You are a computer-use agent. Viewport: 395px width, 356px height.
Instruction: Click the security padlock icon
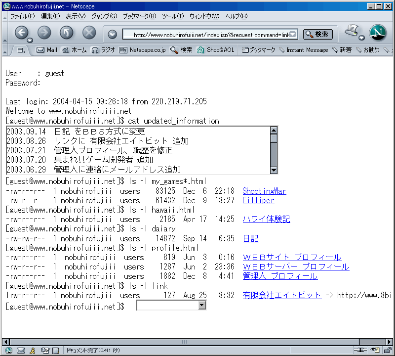(x=388, y=350)
